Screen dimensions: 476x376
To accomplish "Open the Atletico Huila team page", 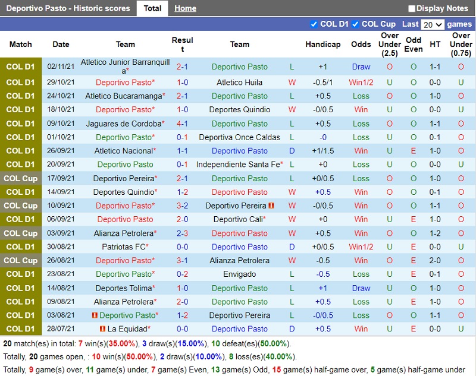I will pos(239,83).
